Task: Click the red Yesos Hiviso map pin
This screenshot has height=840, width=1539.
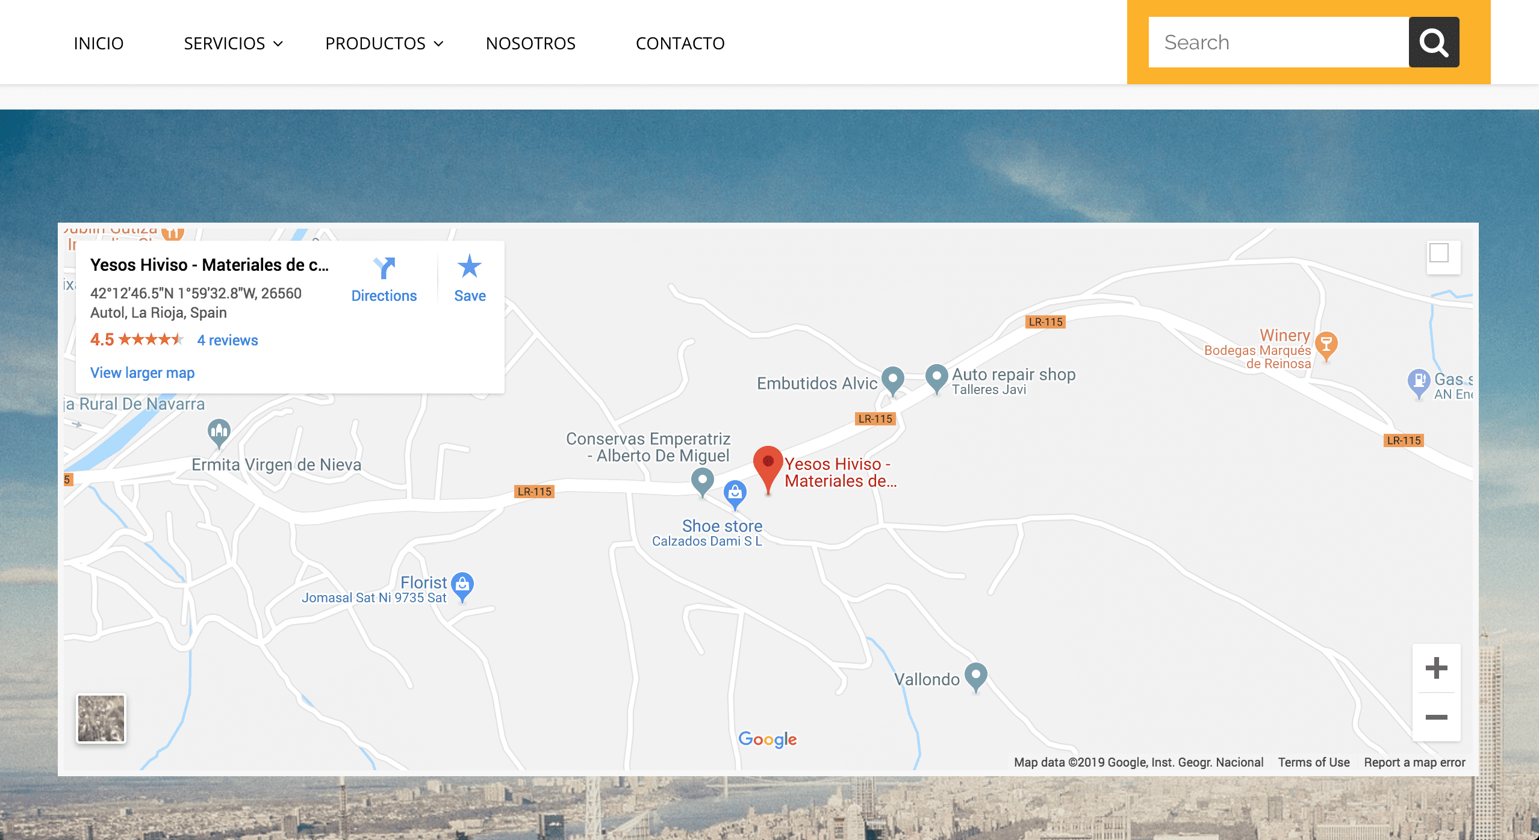Action: 768,470
